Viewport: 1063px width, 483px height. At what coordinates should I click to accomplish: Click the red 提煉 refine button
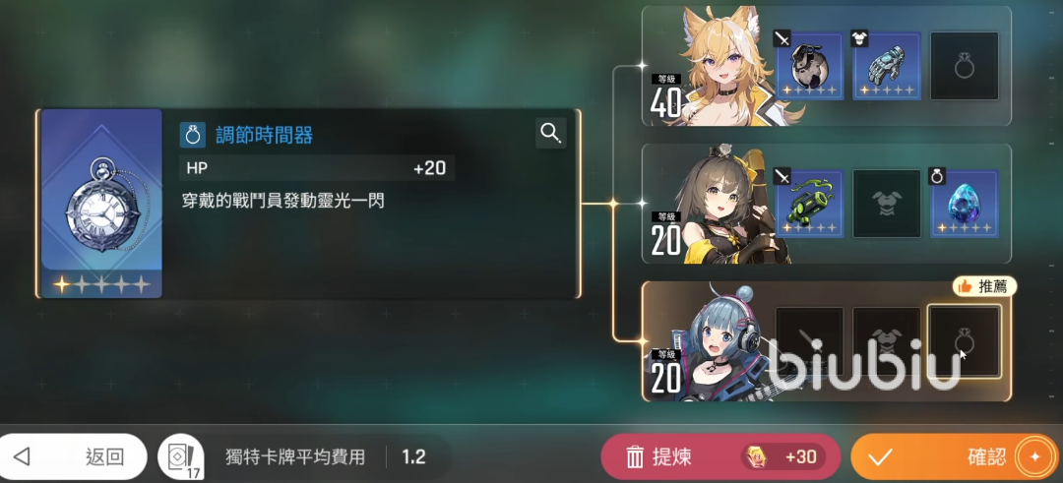(x=720, y=456)
